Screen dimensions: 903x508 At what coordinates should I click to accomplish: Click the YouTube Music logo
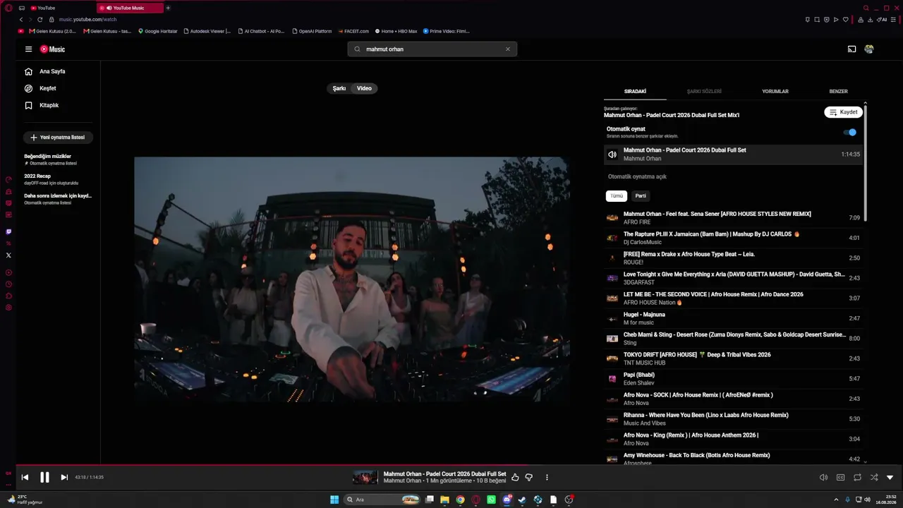[52, 49]
